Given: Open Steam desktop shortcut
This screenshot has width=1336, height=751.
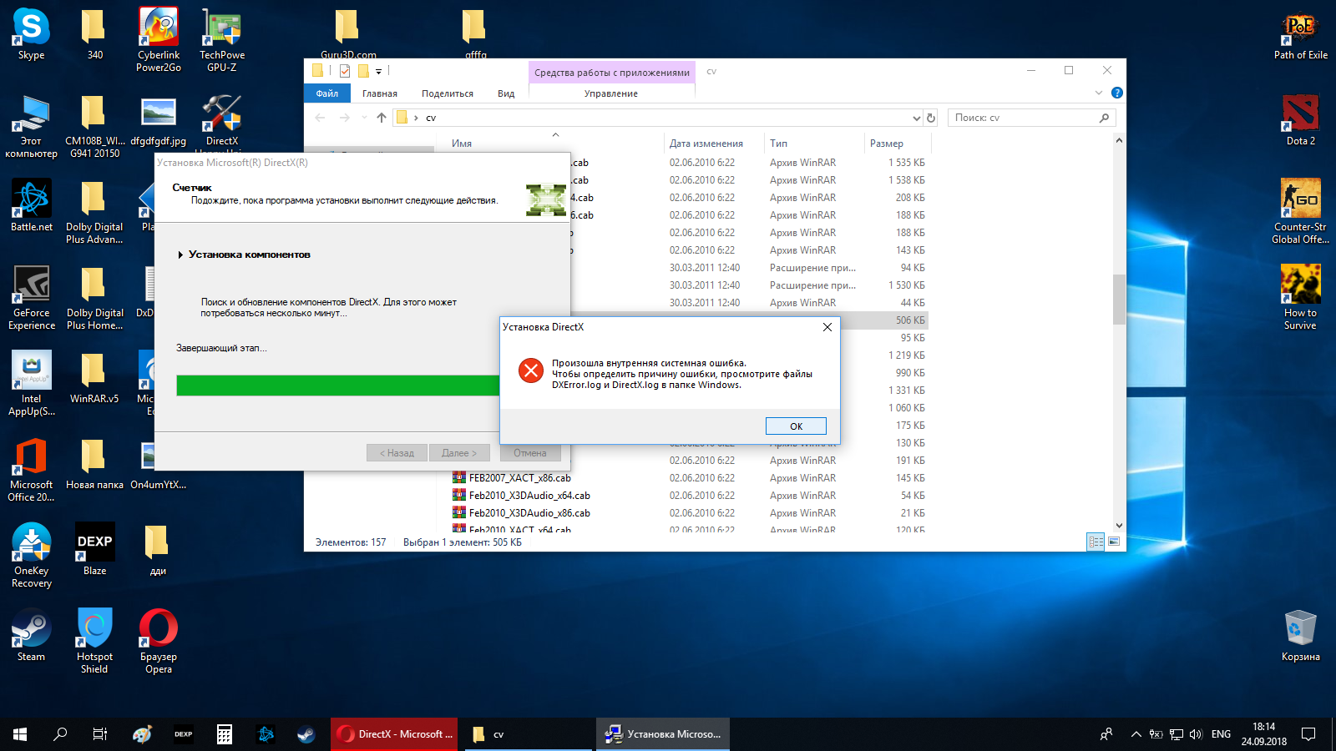Looking at the screenshot, I should [x=31, y=636].
